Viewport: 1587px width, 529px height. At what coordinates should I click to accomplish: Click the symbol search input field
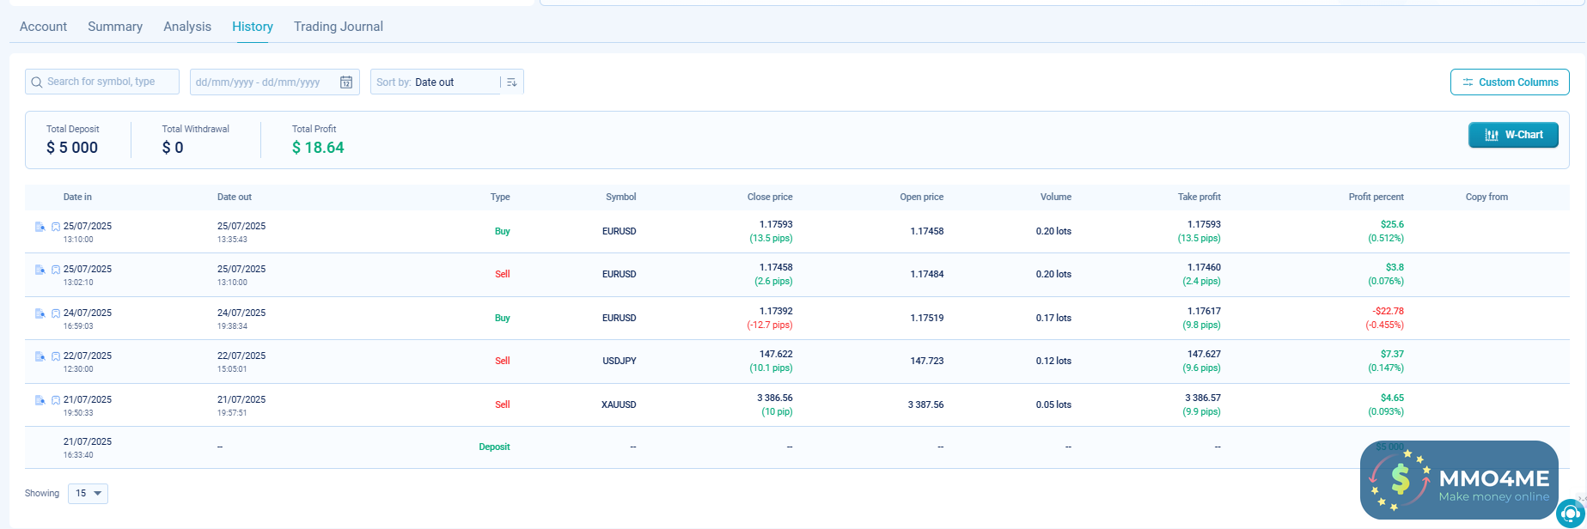coord(103,82)
